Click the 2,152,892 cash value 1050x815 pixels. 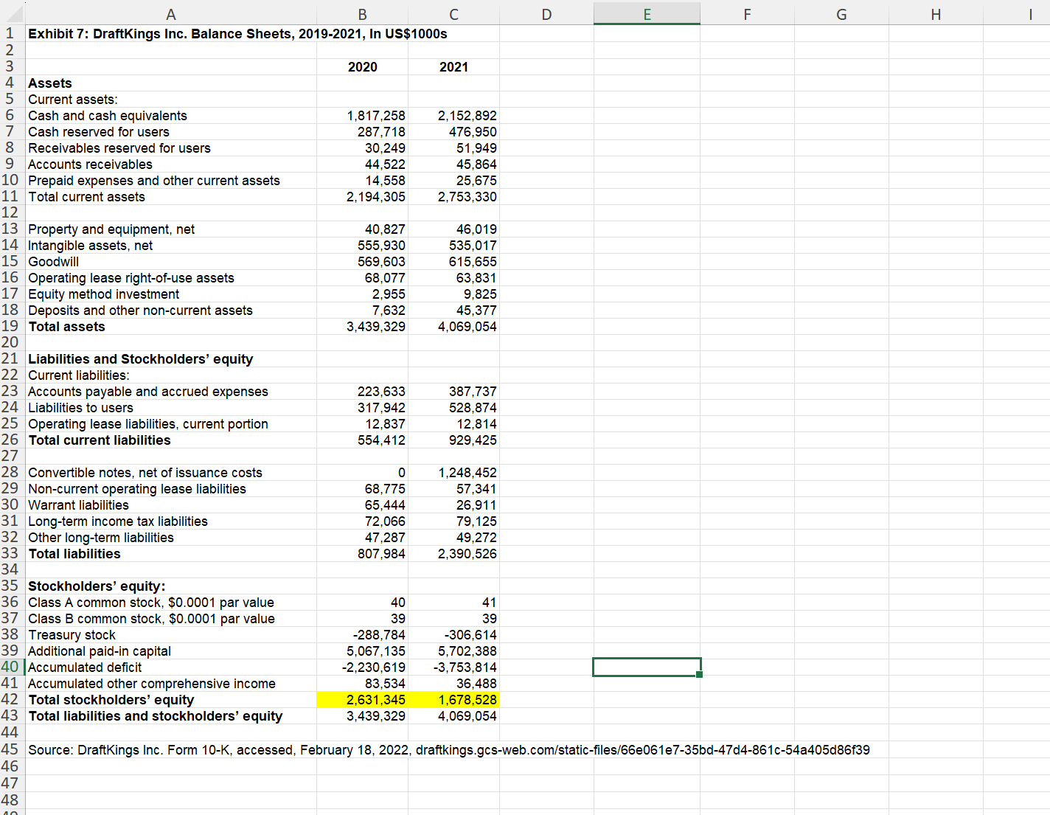pos(467,116)
